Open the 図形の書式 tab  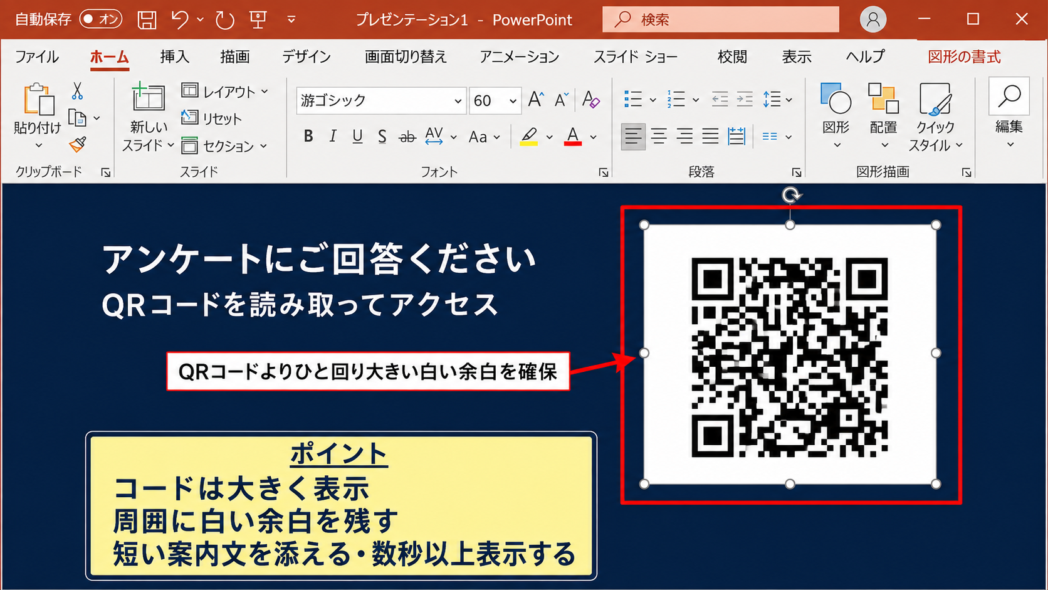pos(964,56)
